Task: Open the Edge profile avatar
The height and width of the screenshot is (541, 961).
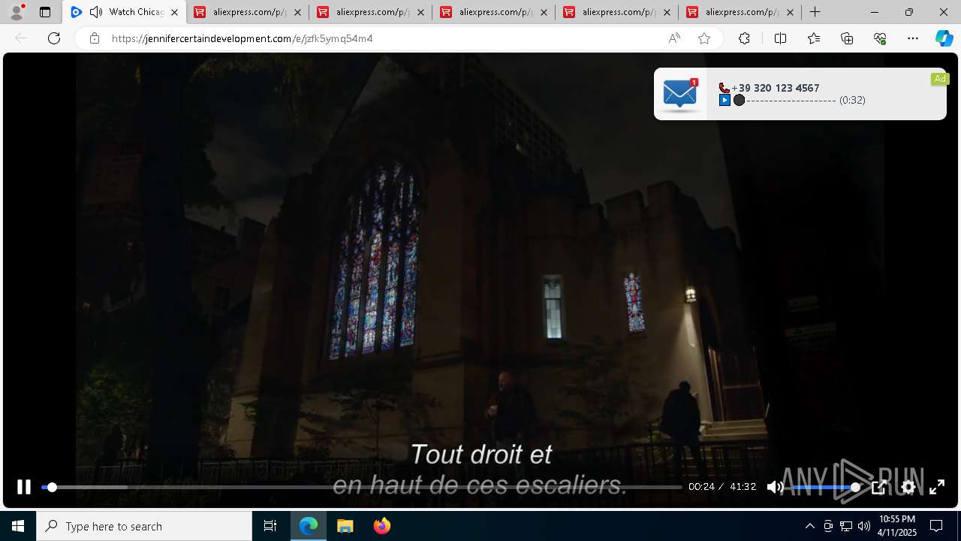Action: click(x=17, y=12)
